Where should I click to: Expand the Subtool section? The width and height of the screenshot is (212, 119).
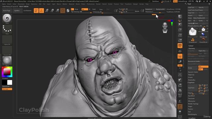(x=191, y=46)
